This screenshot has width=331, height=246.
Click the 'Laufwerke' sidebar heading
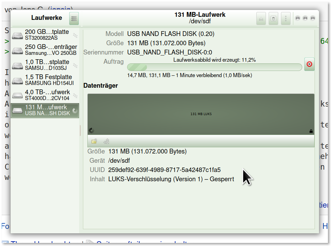tap(47, 18)
